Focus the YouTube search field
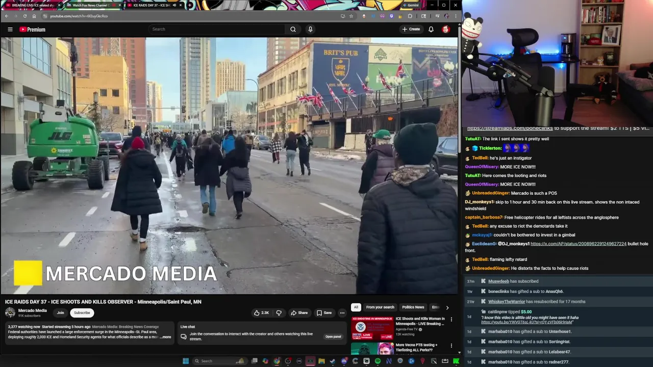This screenshot has height=367, width=653. (x=217, y=29)
